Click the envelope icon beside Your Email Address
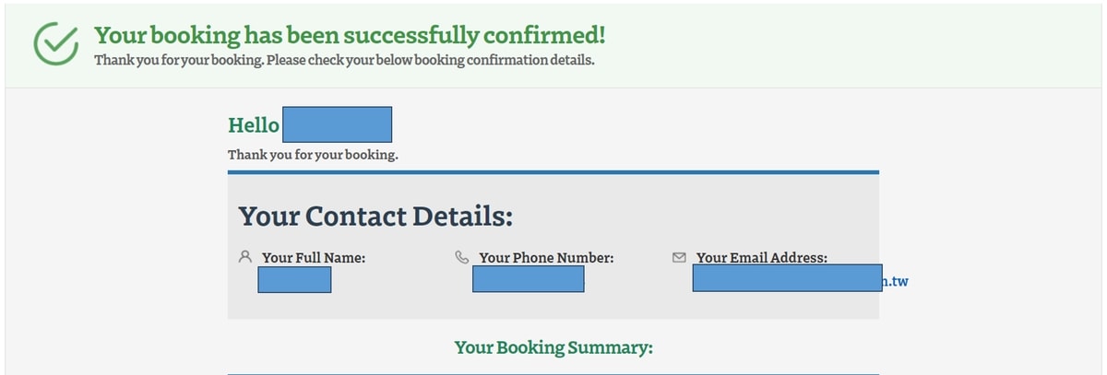Screen dimensions: 1107x375 (x=680, y=258)
